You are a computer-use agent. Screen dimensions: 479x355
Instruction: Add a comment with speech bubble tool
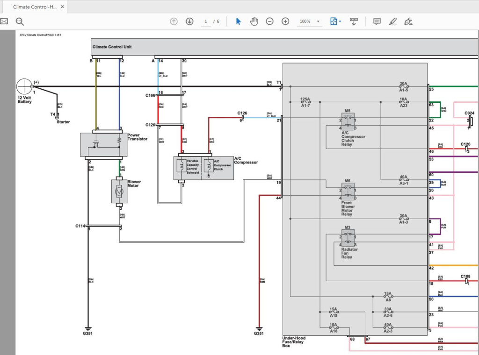point(377,21)
